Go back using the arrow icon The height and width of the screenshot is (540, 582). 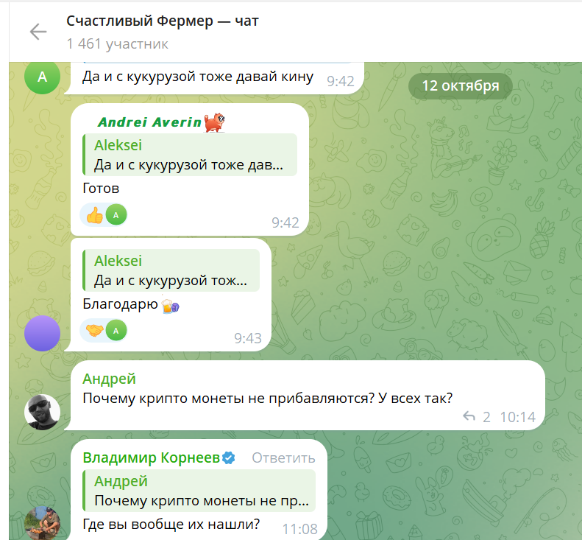coord(38,32)
